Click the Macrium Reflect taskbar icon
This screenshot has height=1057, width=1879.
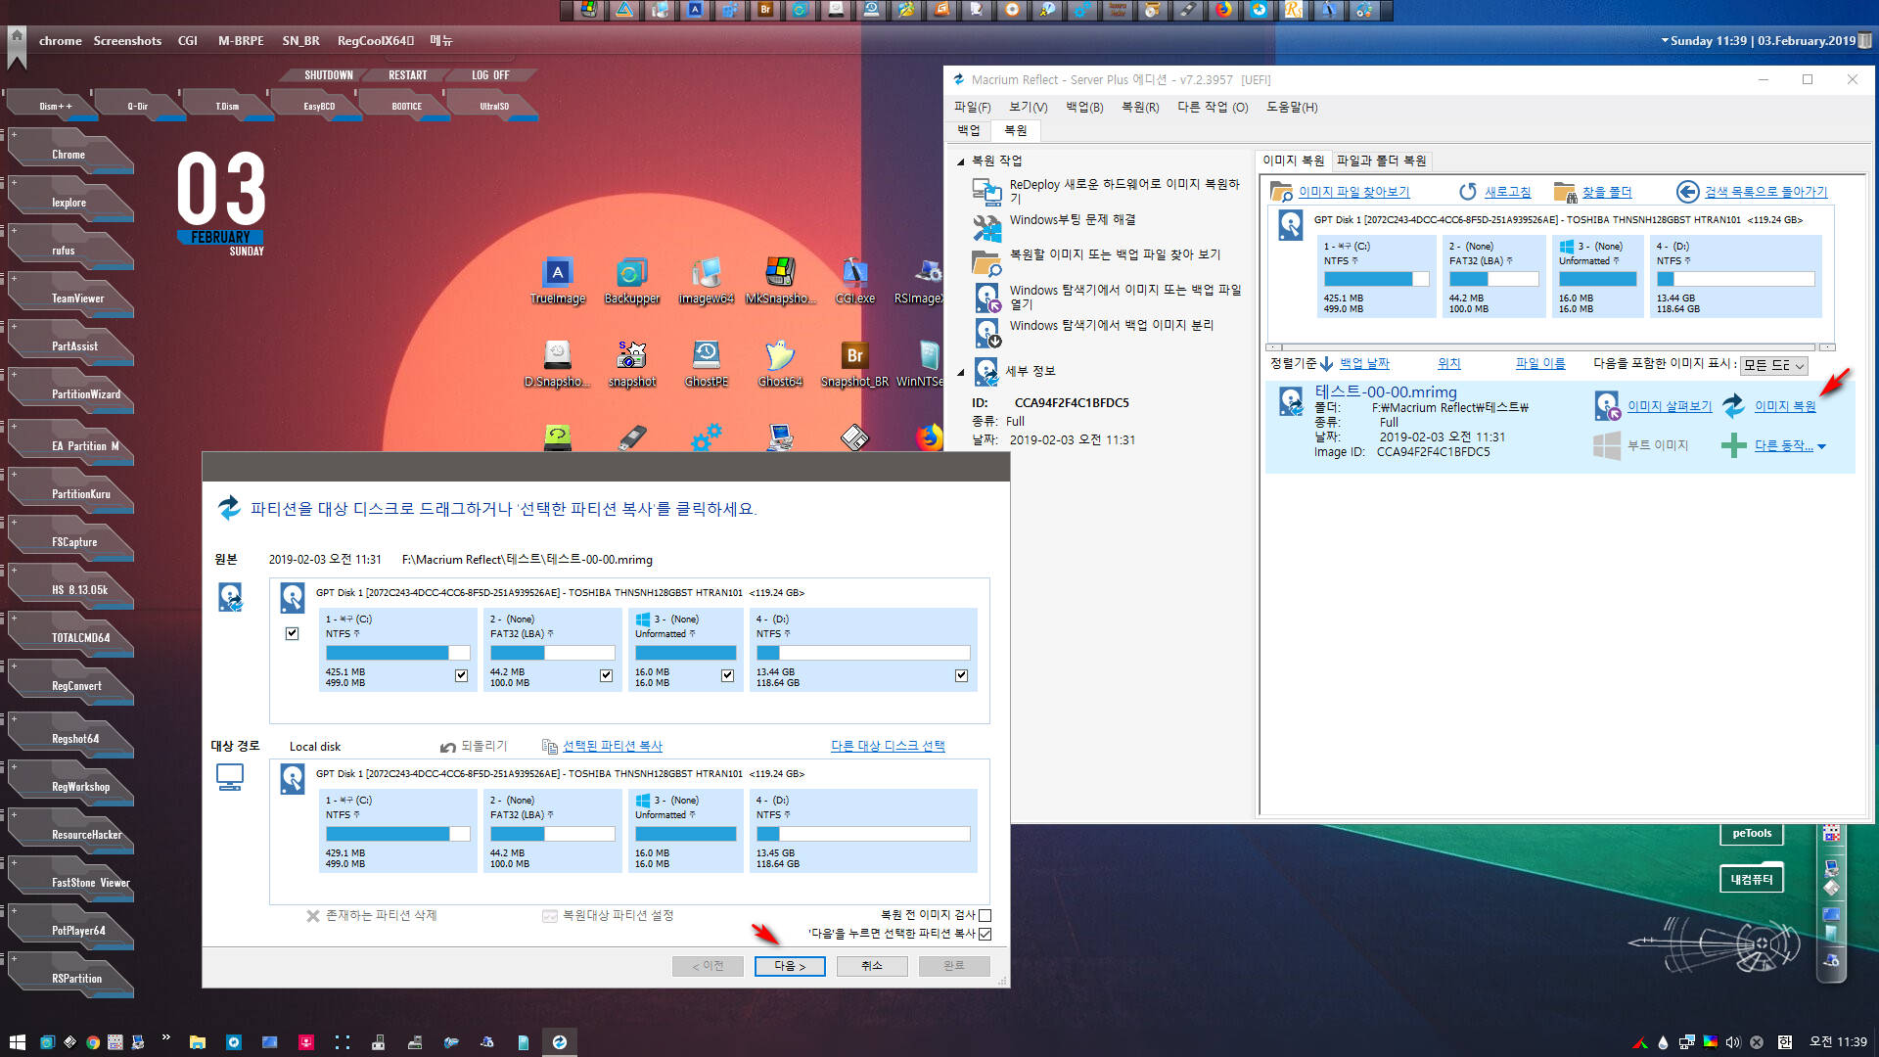559,1042
